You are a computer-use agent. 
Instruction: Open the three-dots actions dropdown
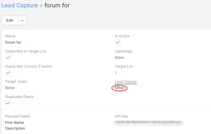[22, 20]
